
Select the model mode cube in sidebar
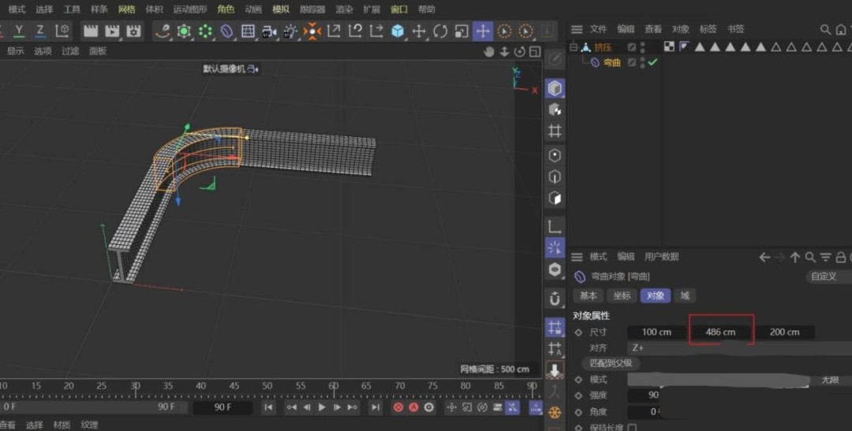[x=555, y=88]
